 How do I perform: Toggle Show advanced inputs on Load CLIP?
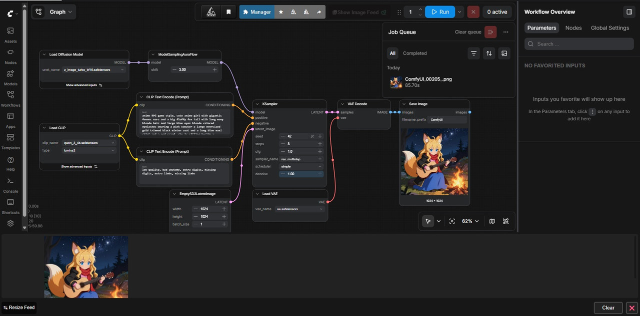tap(79, 166)
